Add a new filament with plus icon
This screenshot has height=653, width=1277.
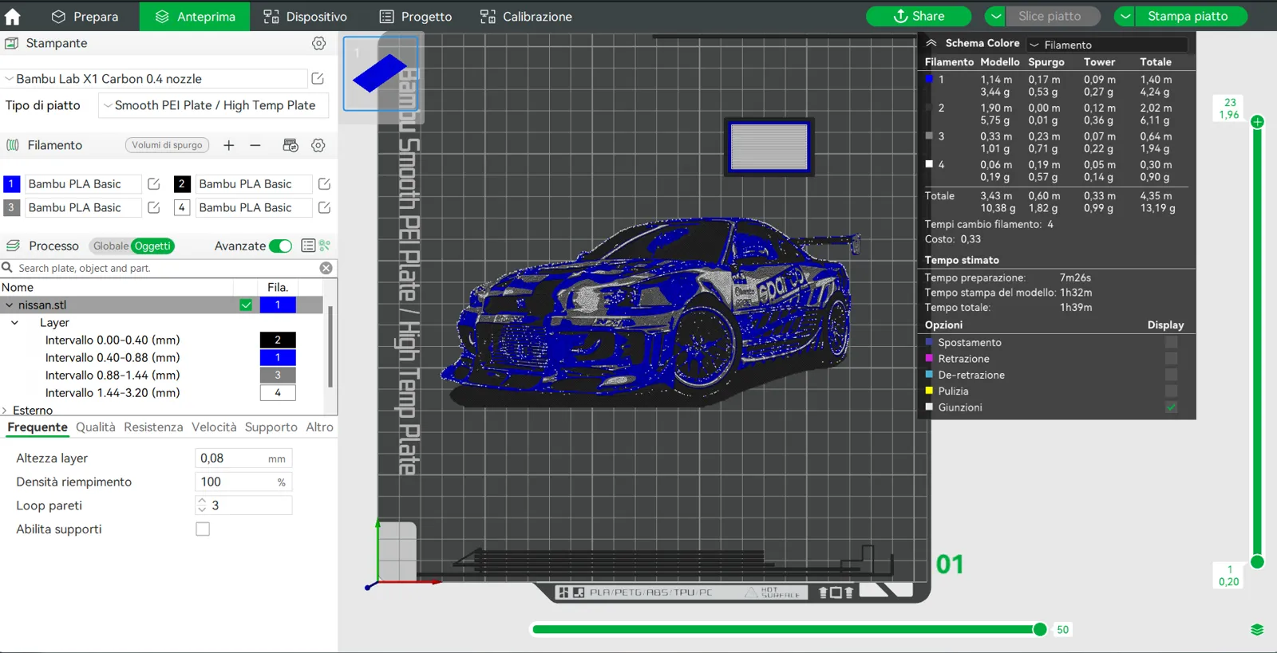(x=229, y=145)
